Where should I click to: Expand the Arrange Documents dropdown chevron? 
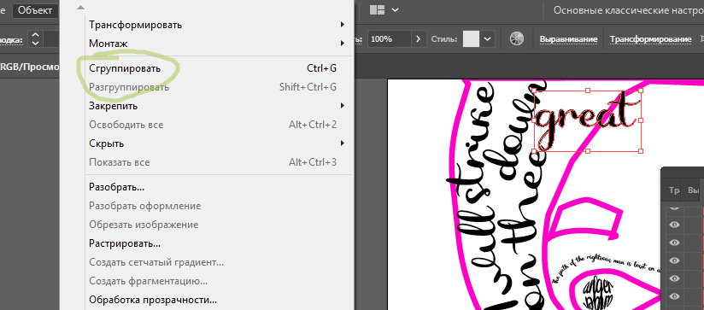point(395,10)
